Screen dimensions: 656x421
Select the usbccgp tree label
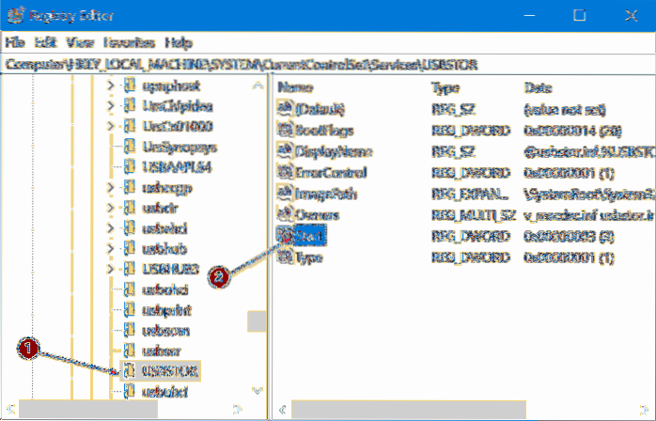166,188
